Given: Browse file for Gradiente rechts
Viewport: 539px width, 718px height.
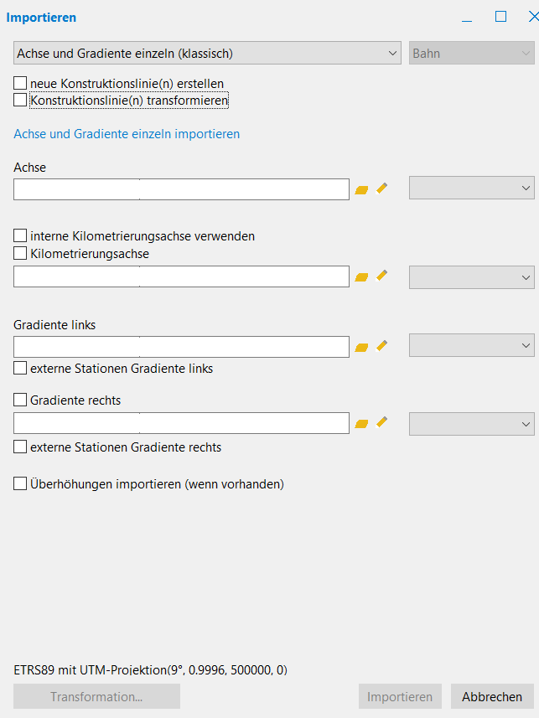Looking at the screenshot, I should pyautogui.click(x=361, y=424).
